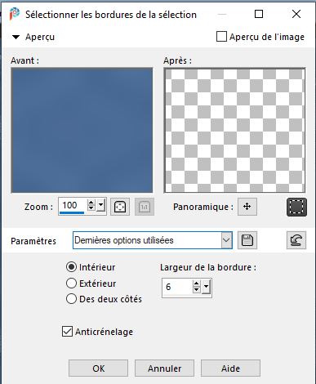This screenshot has height=384, width=316.
Task: Click the 1:1 zoom icon
Action: [x=145, y=207]
